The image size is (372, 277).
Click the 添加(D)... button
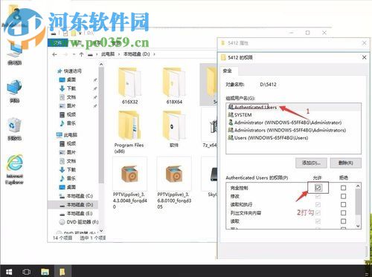click(x=311, y=163)
